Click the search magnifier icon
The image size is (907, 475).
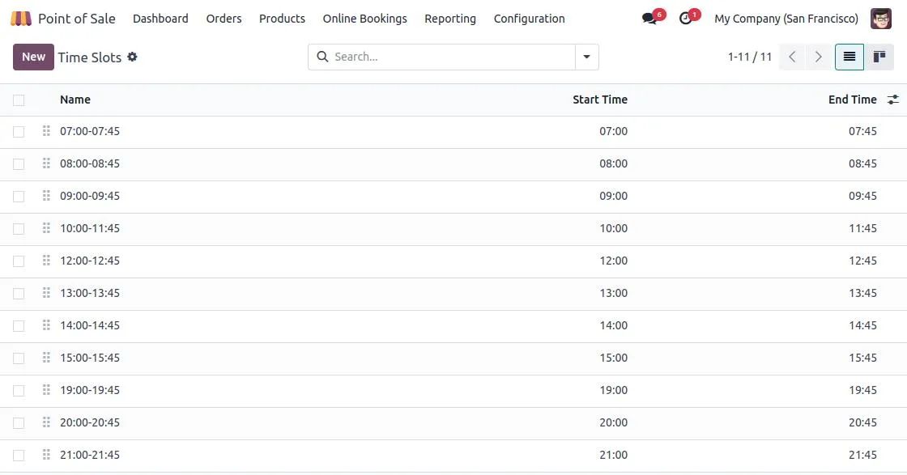coord(322,57)
